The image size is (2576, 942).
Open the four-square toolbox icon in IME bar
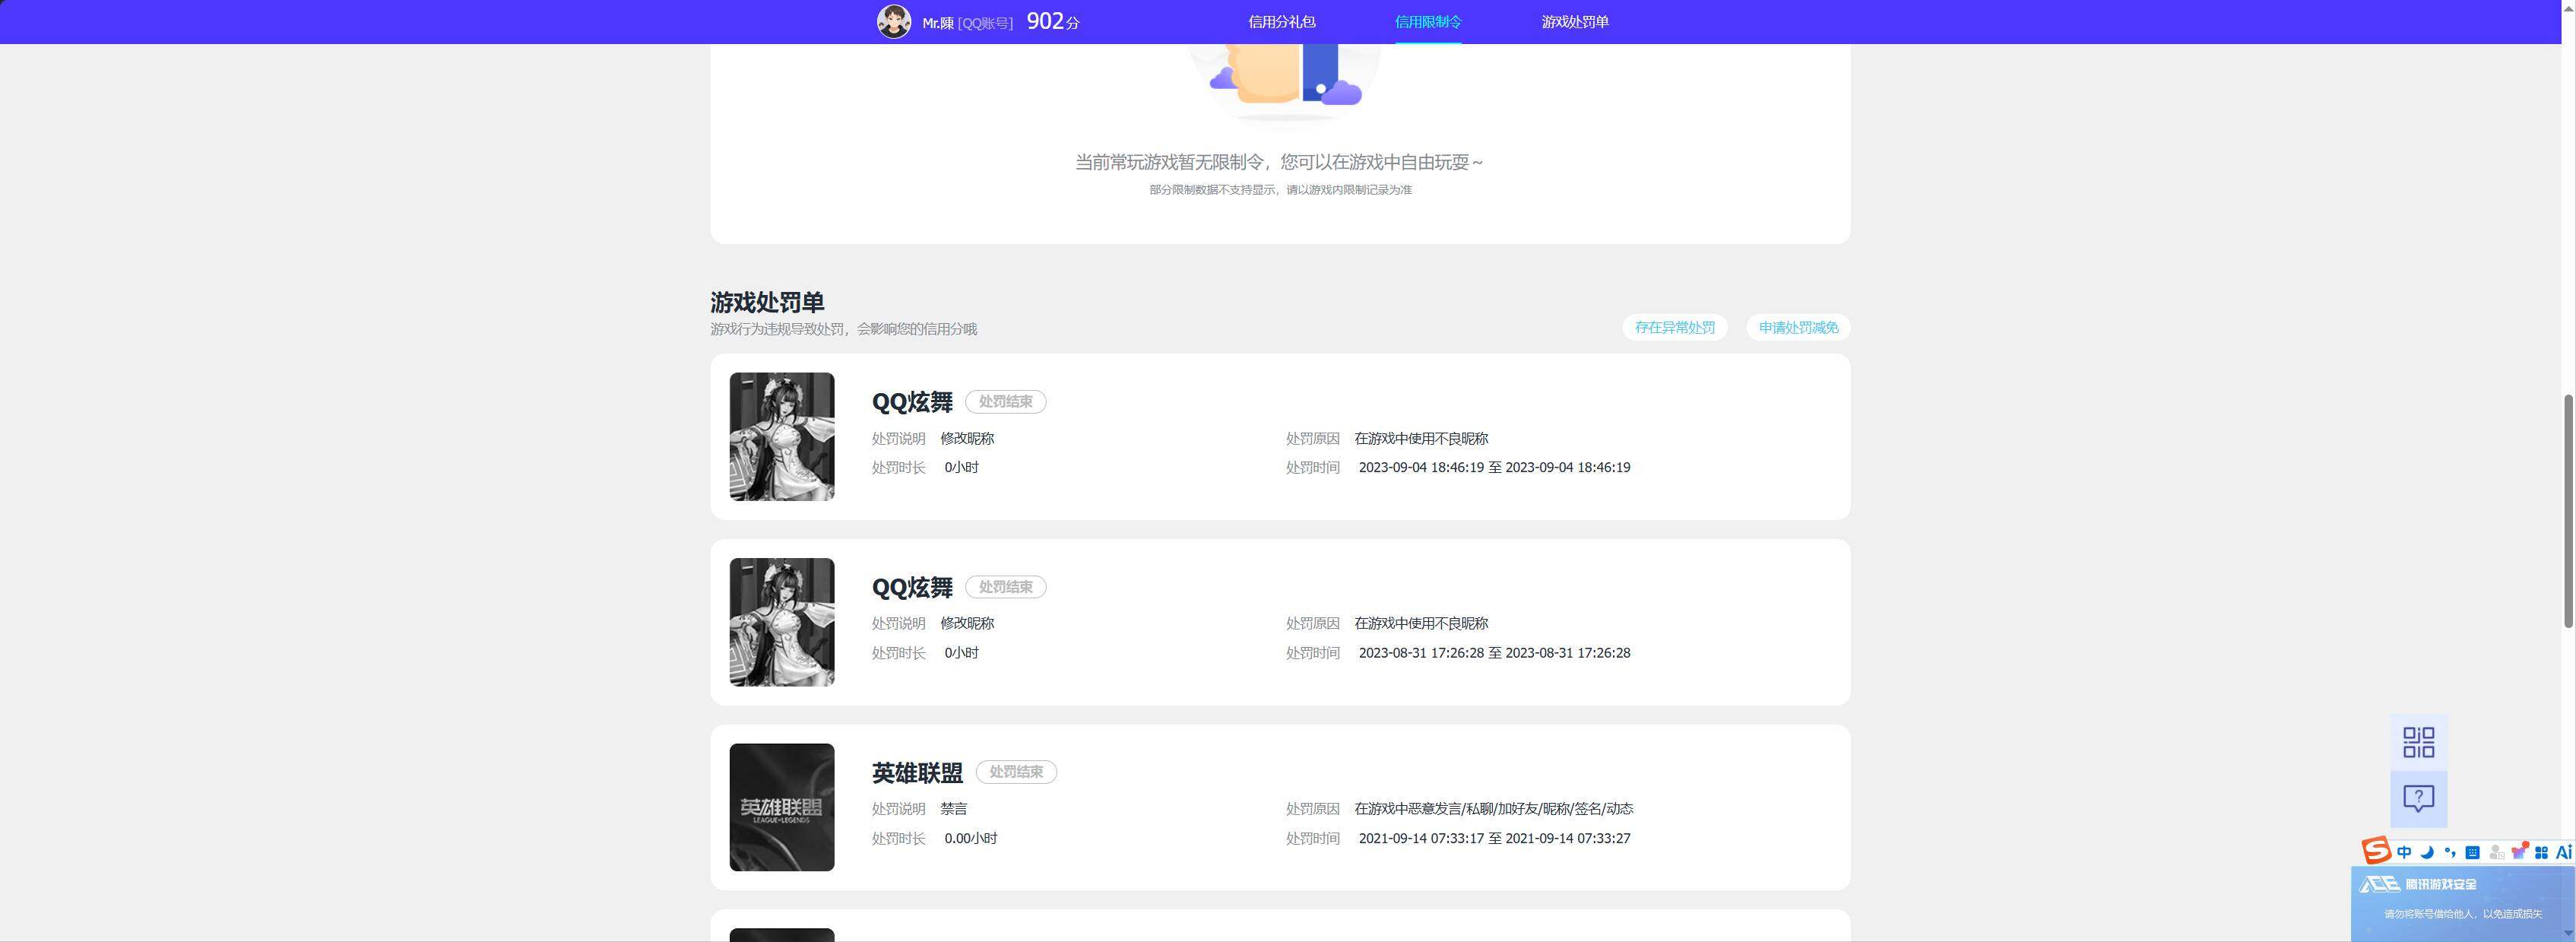point(2541,852)
